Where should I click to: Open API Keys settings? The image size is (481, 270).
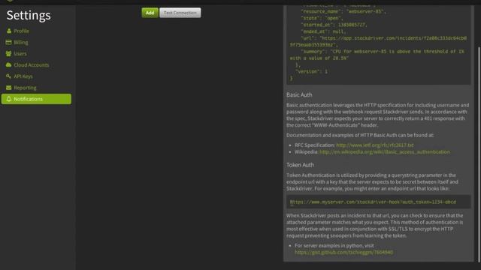[x=23, y=76]
